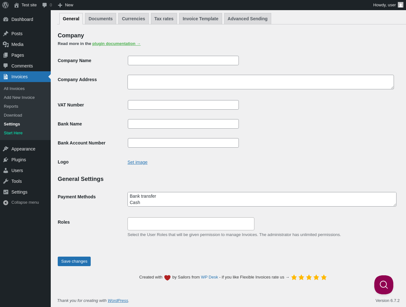Click the red heart icon in footer
This screenshot has height=307, width=406.
point(167,278)
